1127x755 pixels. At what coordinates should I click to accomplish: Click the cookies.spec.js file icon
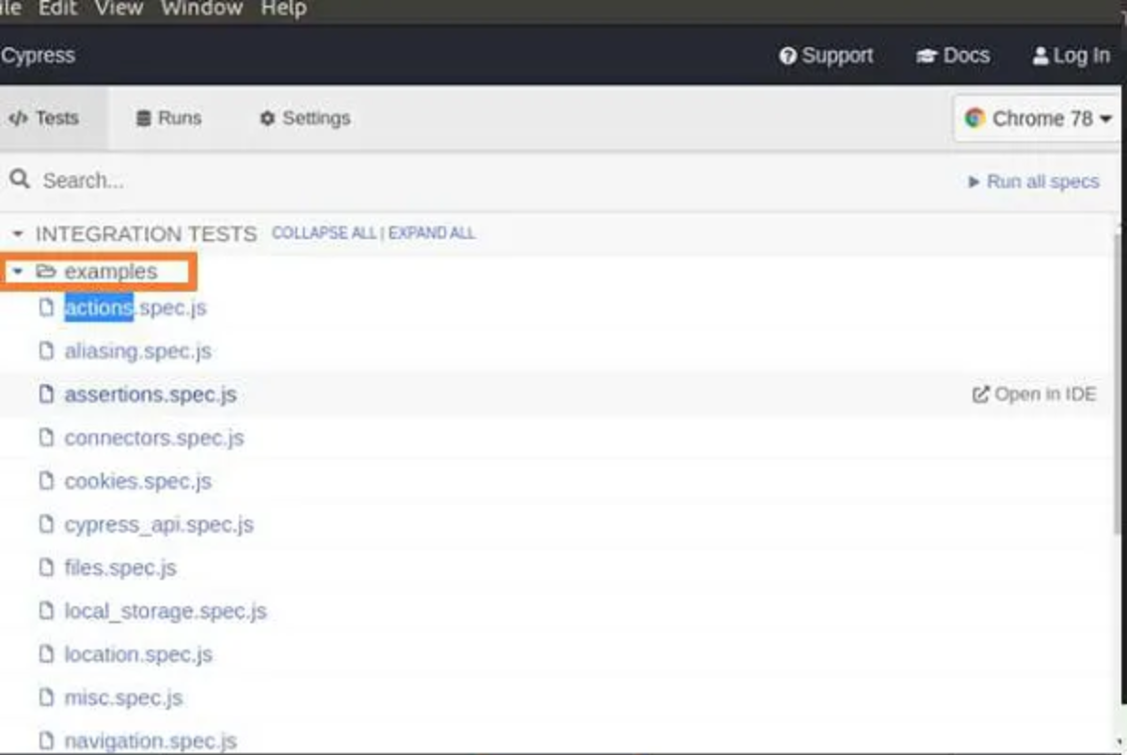point(46,480)
